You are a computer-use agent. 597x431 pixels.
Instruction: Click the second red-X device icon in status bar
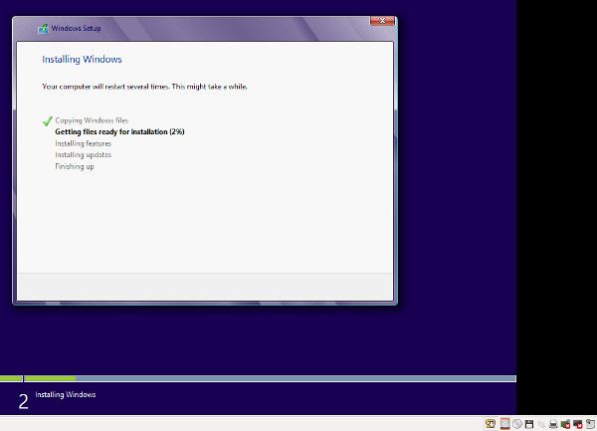(x=577, y=424)
